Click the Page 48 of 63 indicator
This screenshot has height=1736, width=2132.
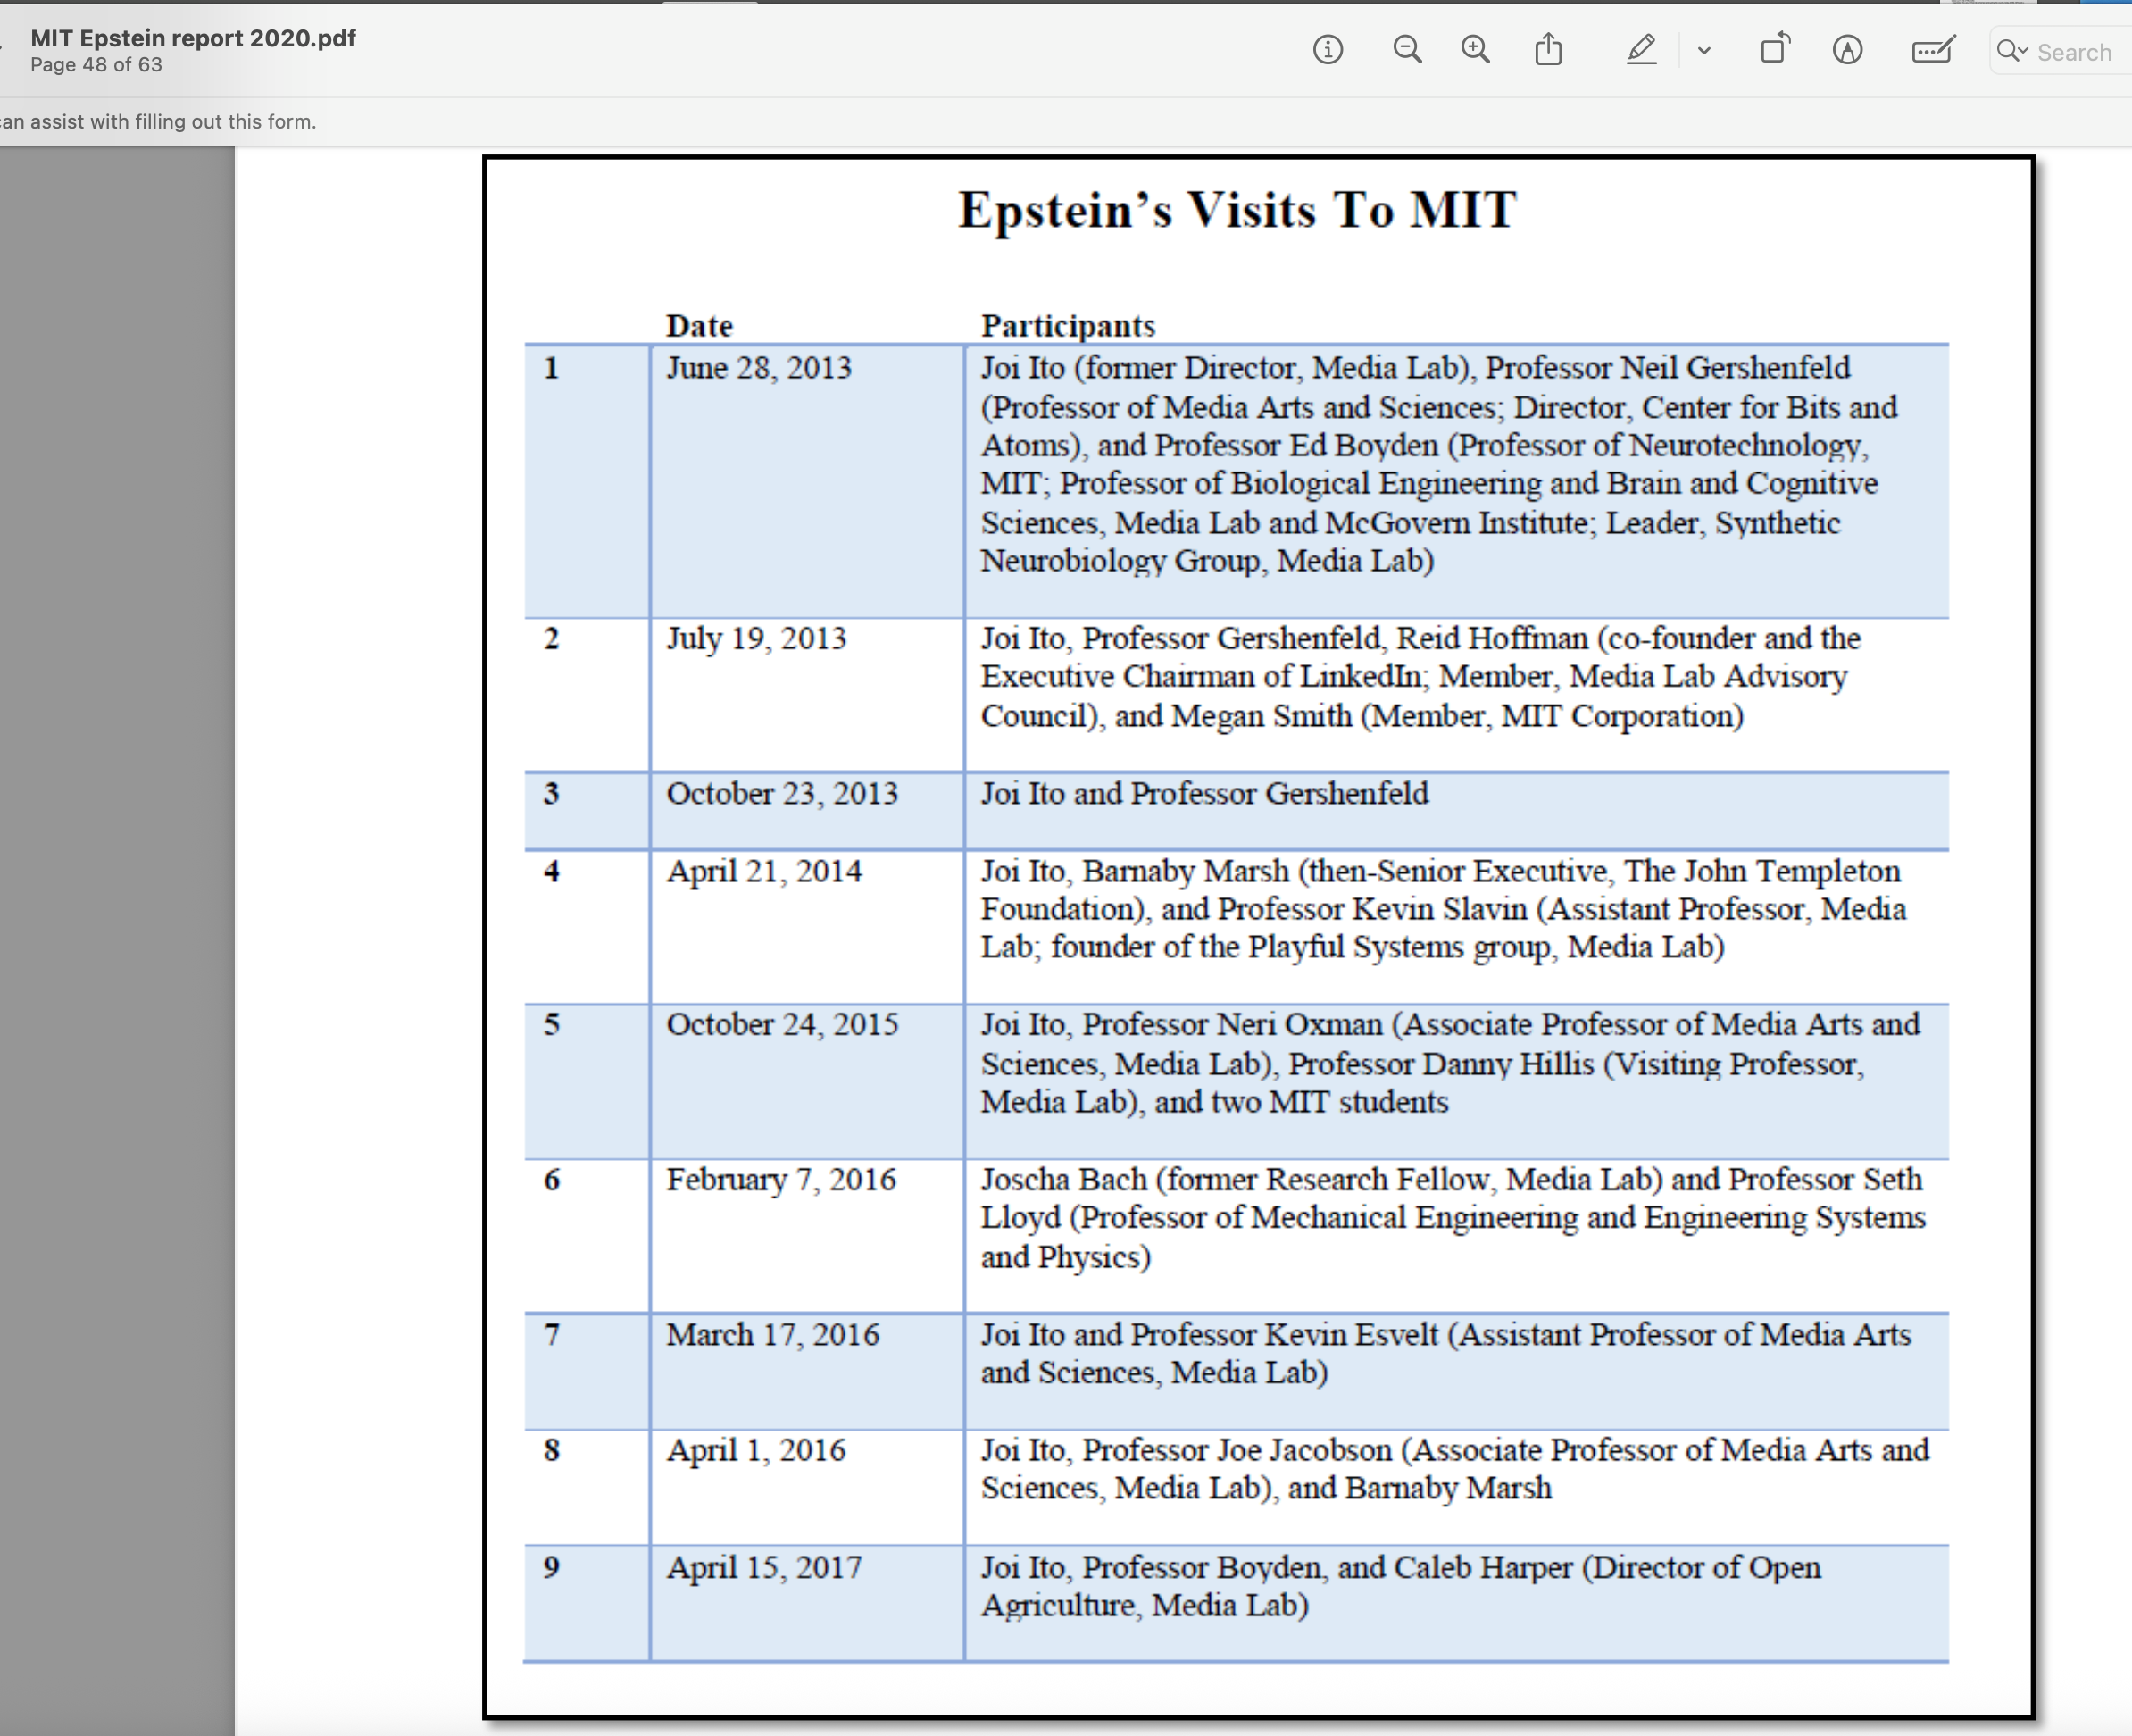point(96,65)
